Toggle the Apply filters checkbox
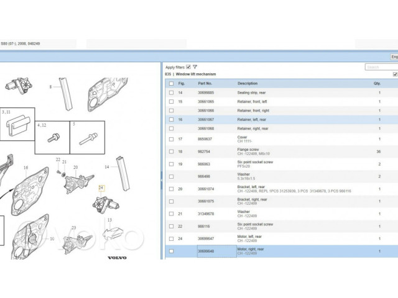Image resolution: width=398 pixels, height=298 pixels. [188, 66]
